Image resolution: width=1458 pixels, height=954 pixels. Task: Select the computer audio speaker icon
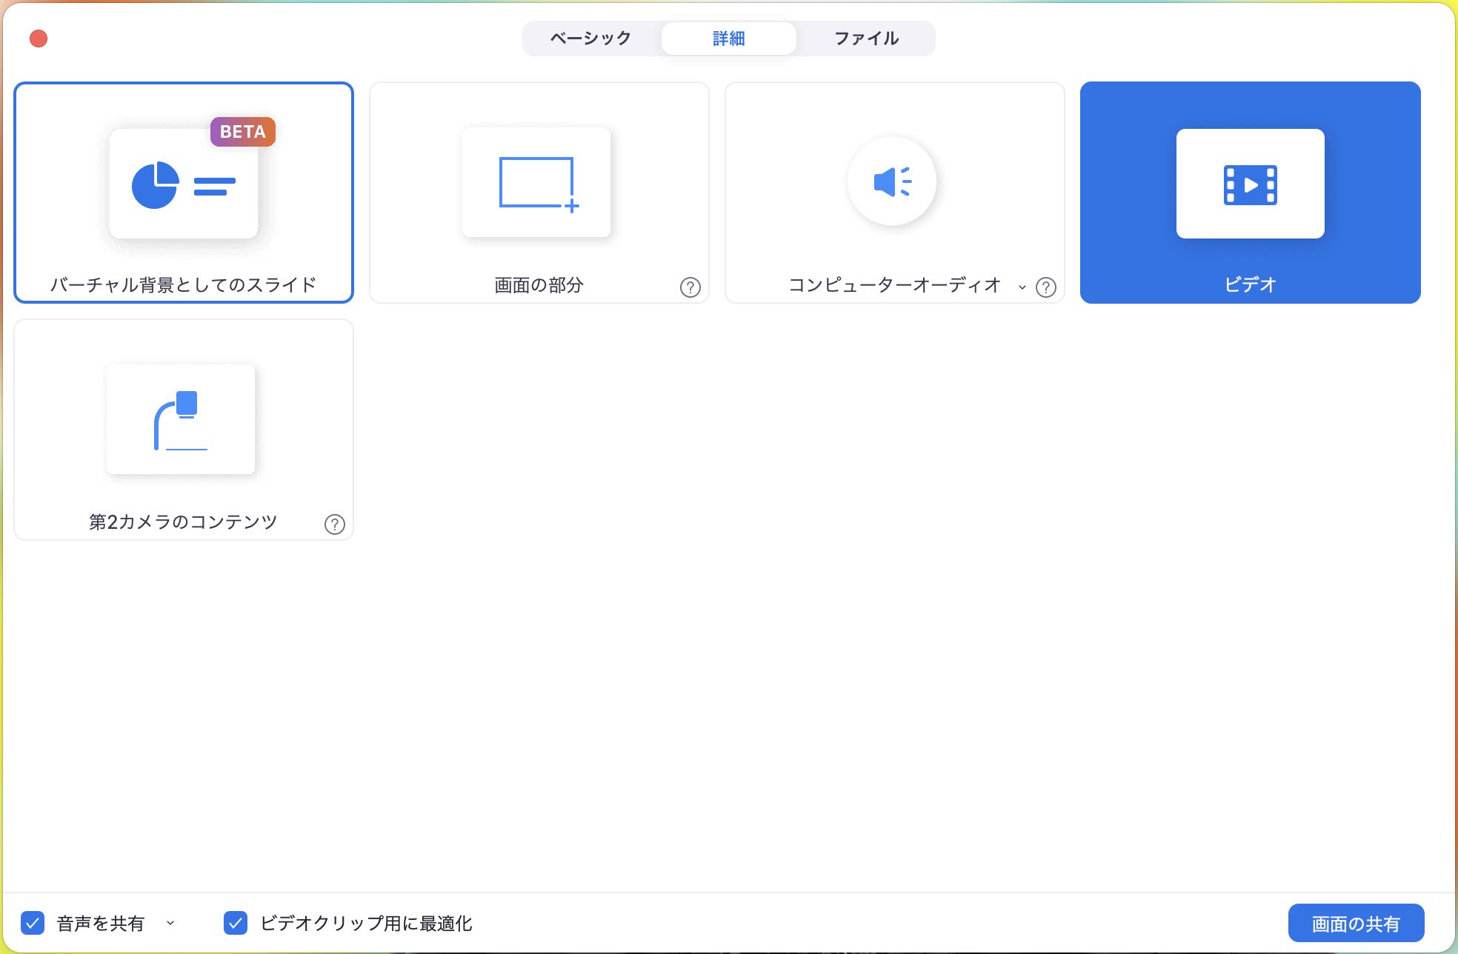pyautogui.click(x=892, y=181)
